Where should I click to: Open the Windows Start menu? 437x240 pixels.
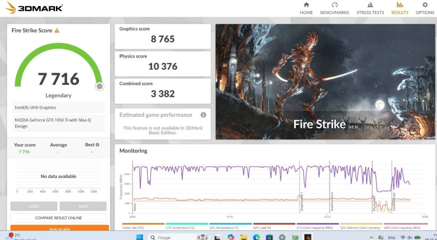pyautogui.click(x=139, y=237)
